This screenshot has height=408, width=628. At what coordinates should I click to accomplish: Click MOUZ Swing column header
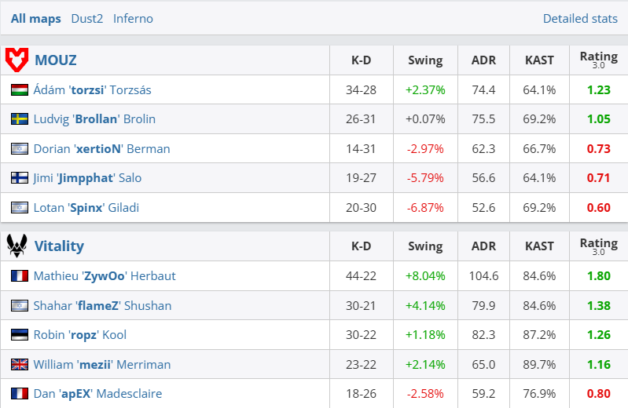[x=425, y=60]
